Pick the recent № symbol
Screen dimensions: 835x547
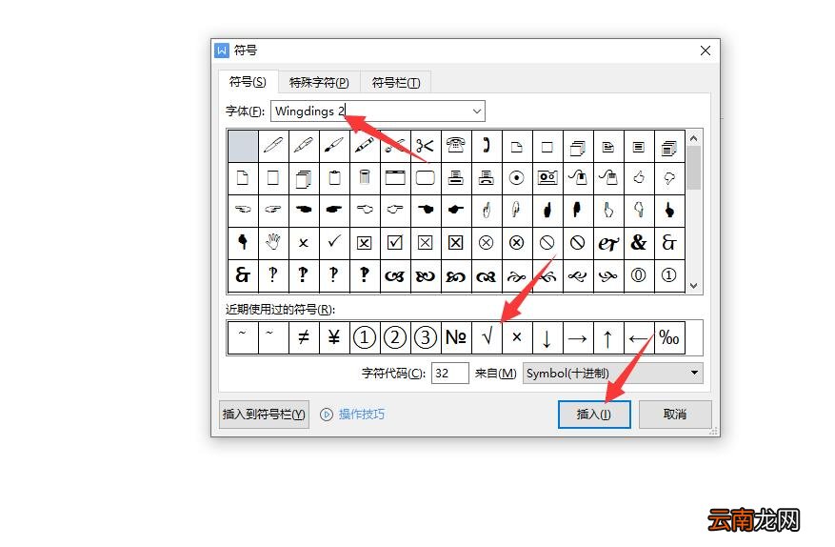[x=456, y=337]
